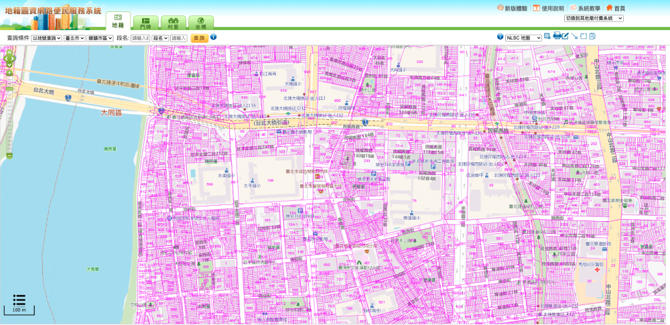This screenshot has height=325, width=670.
Task: Switch to the 坐標 tab
Action: coord(201,22)
